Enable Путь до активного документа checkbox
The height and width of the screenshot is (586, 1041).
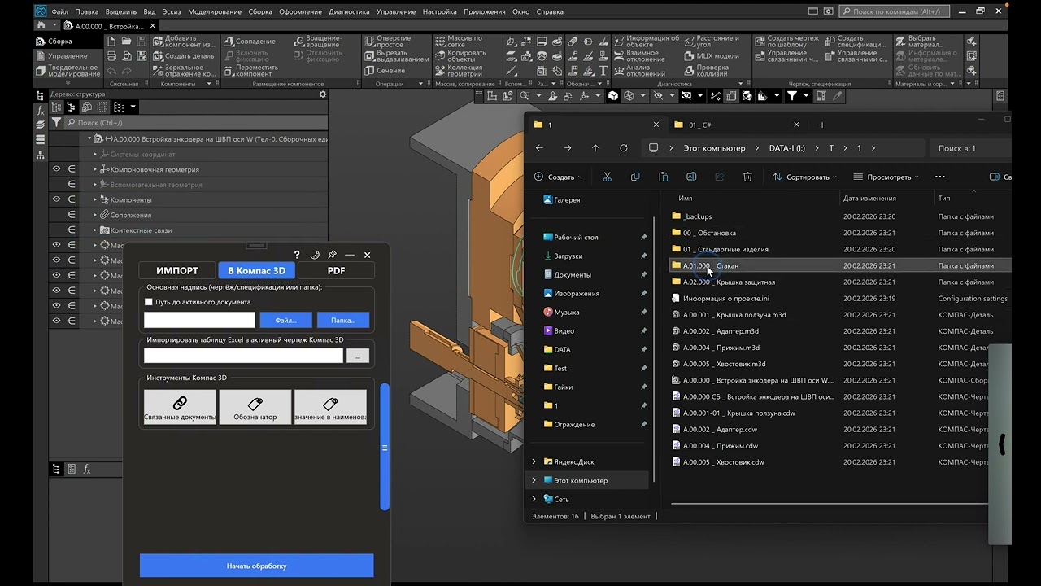149,302
